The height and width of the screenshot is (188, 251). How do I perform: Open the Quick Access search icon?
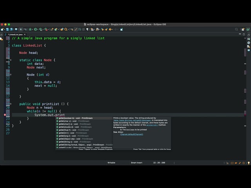236,29
